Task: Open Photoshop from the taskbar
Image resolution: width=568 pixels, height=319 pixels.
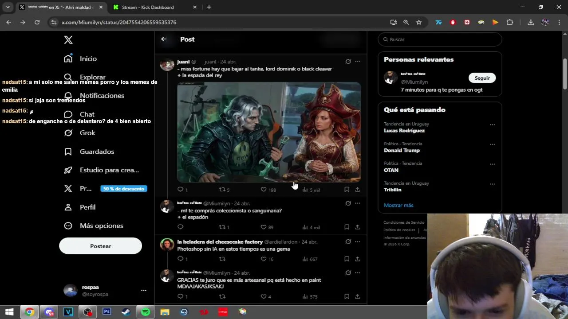Action: coord(106,312)
